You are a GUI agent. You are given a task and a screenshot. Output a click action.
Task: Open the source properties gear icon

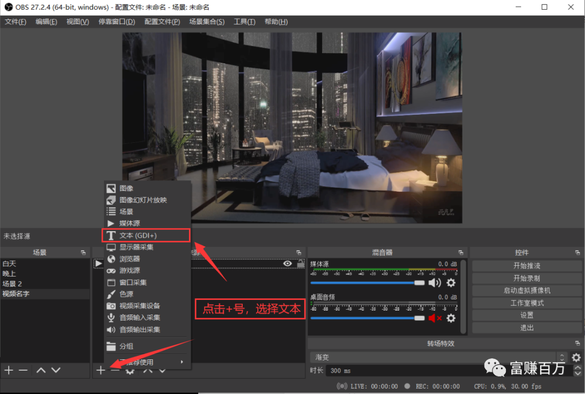click(x=130, y=370)
